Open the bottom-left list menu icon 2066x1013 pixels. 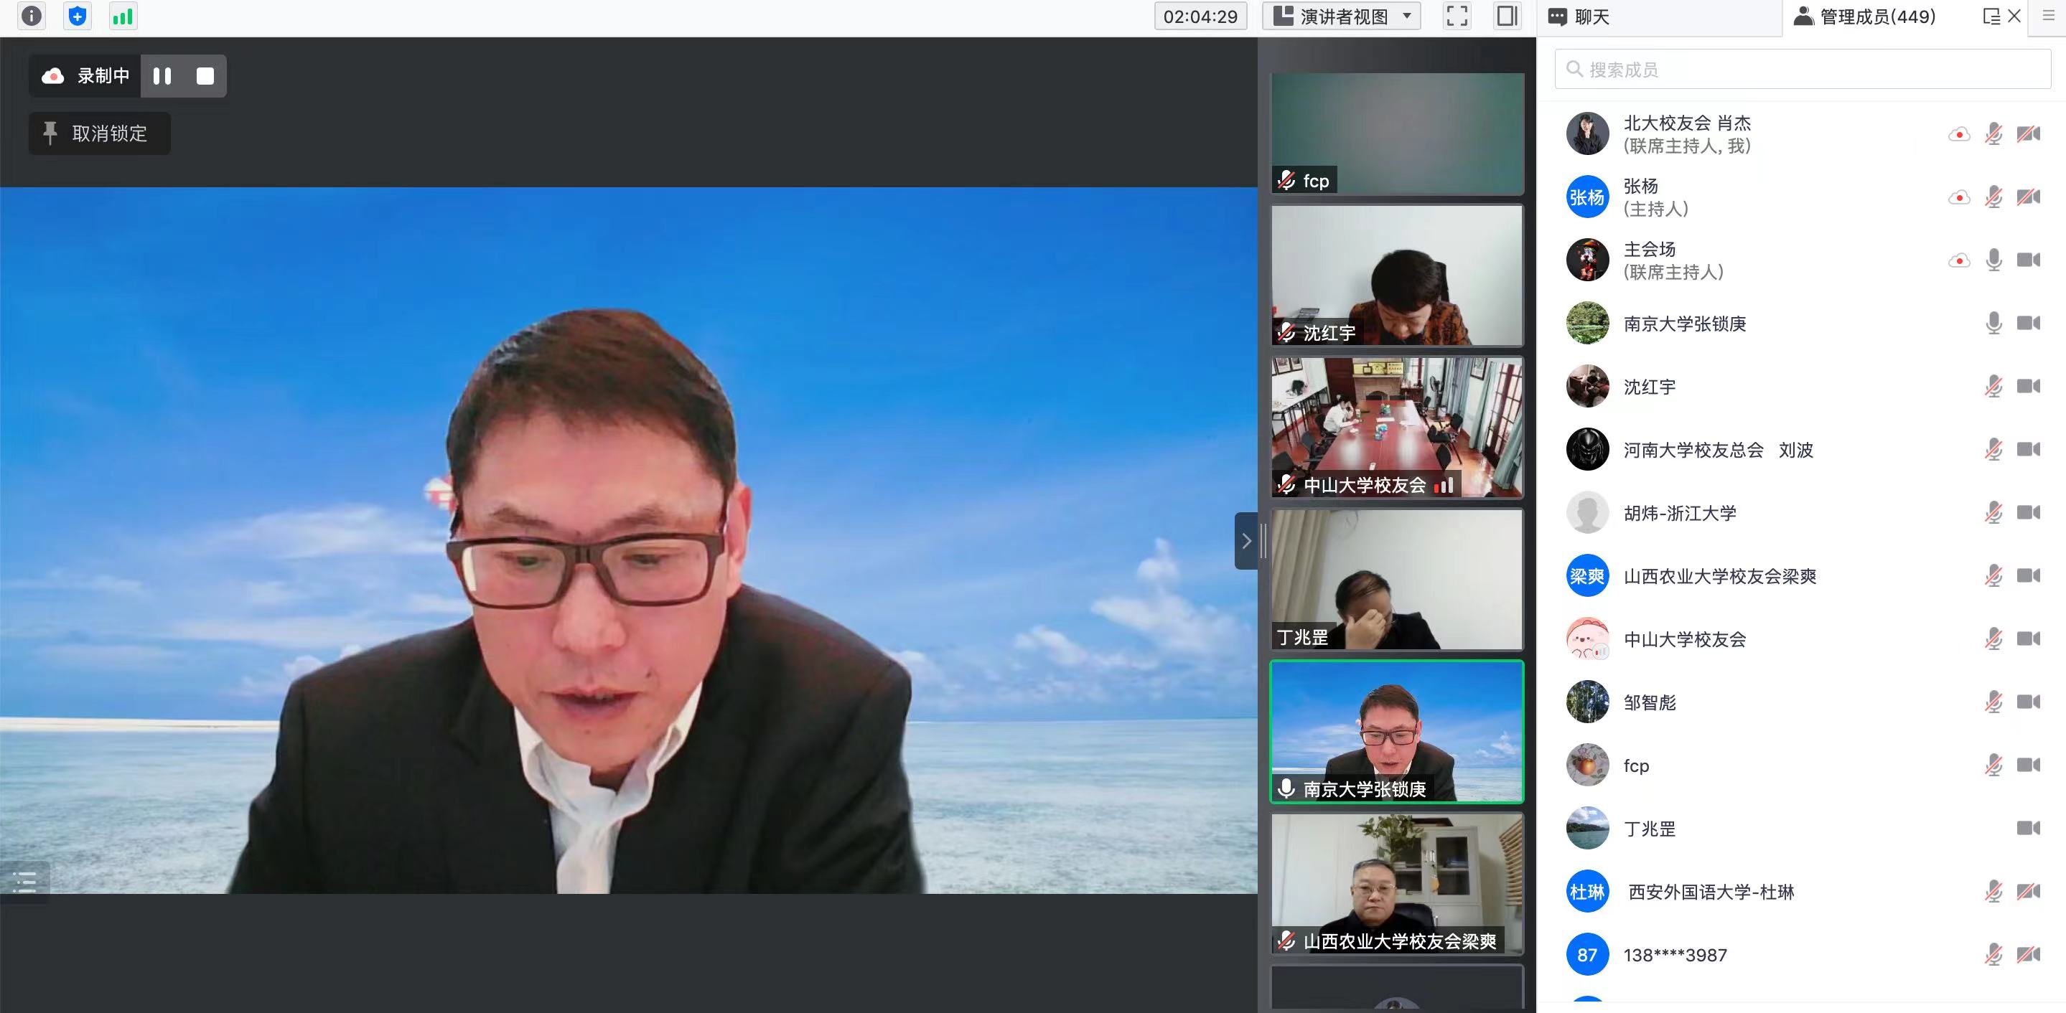[x=25, y=882]
